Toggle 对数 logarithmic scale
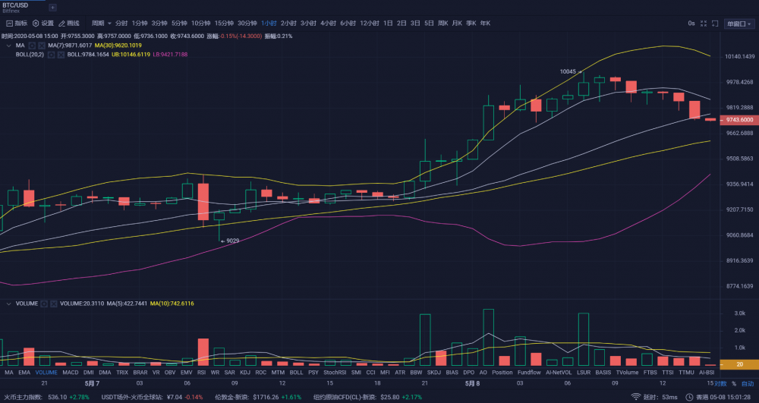This screenshot has height=403, width=759. coord(719,384)
